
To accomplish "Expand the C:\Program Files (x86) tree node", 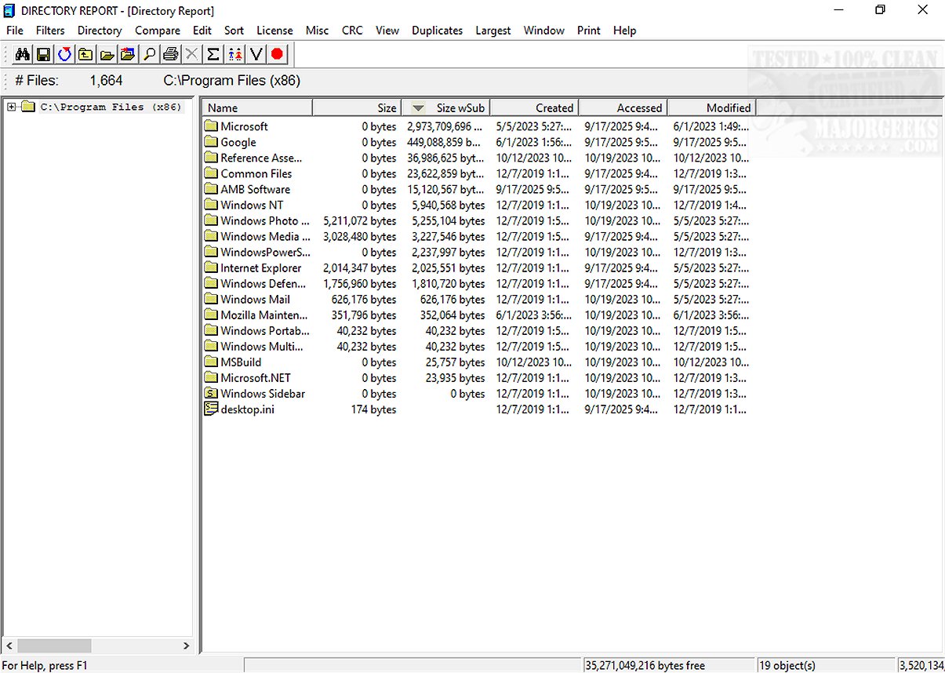I will 12,107.
